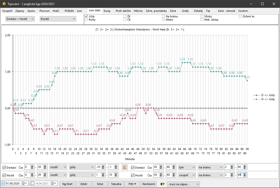Uncheck the Góly checkbox

[87, 16]
